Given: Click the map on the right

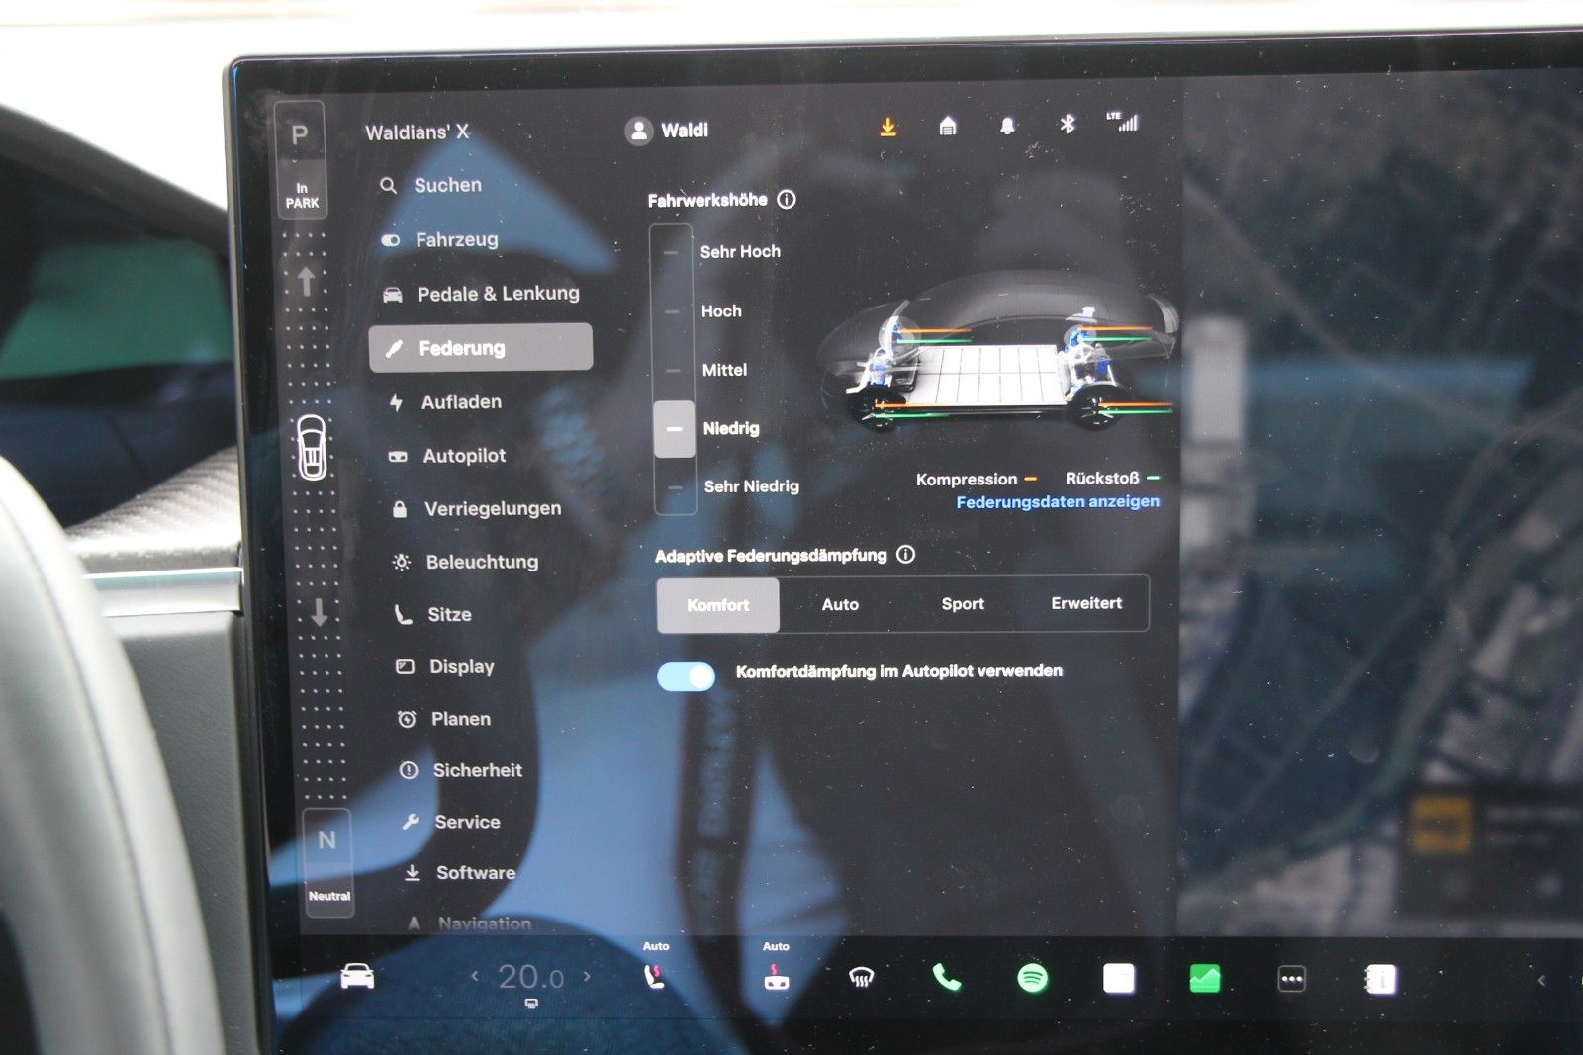Looking at the screenshot, I should (x=1380, y=504).
